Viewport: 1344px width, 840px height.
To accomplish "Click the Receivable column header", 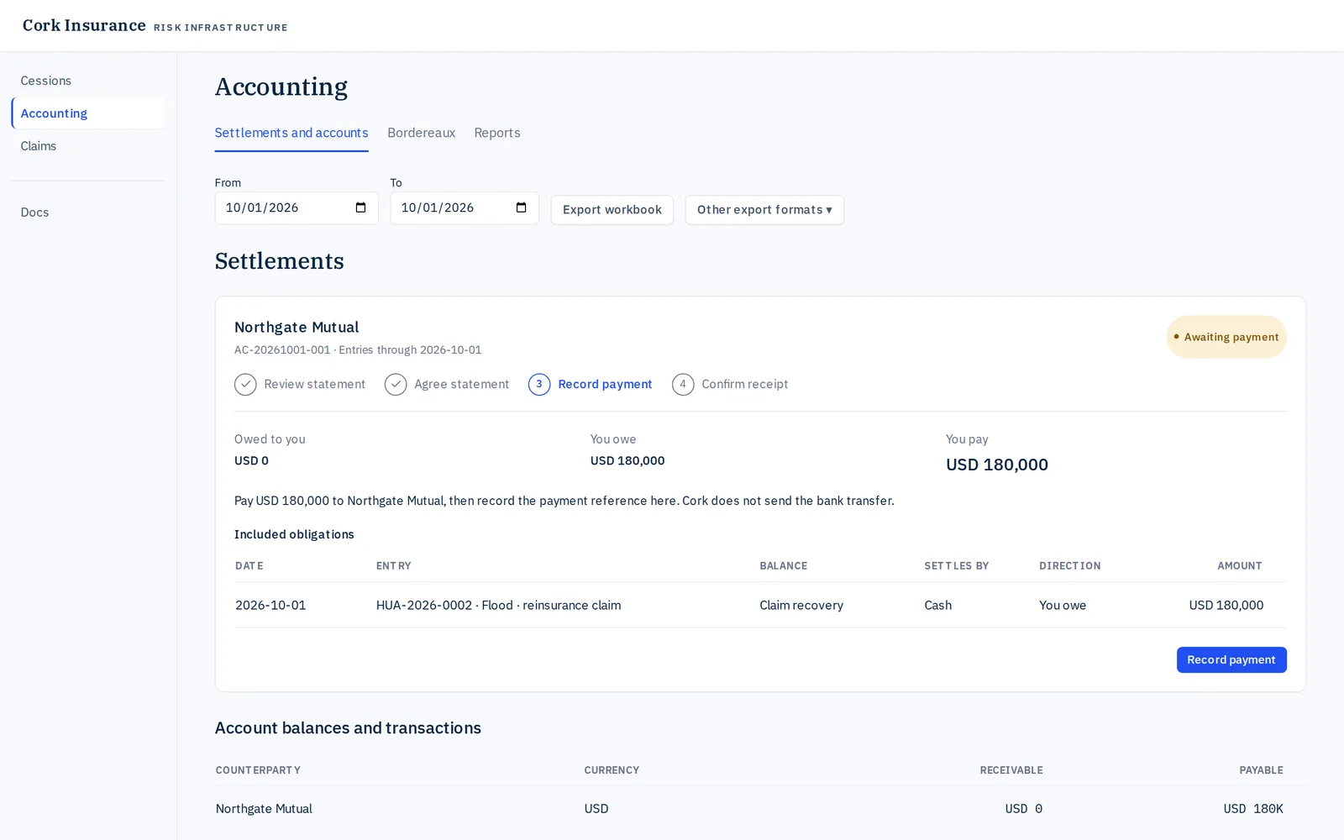I will (1011, 770).
